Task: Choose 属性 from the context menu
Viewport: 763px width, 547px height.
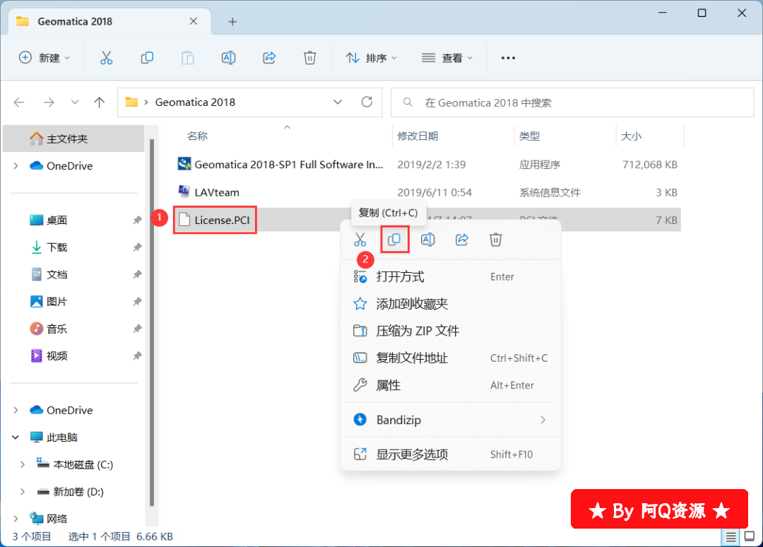Action: pyautogui.click(x=451, y=385)
